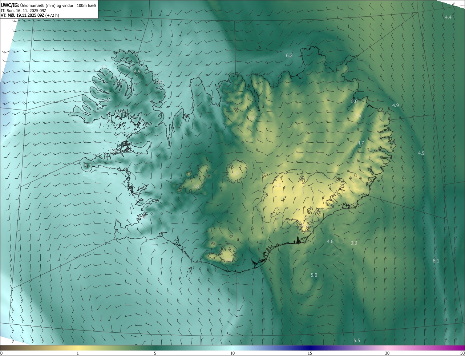Image resolution: width=465 pixels, height=356 pixels.
Task: Click the 50 tick label on the colour scale
Action: [462, 353]
